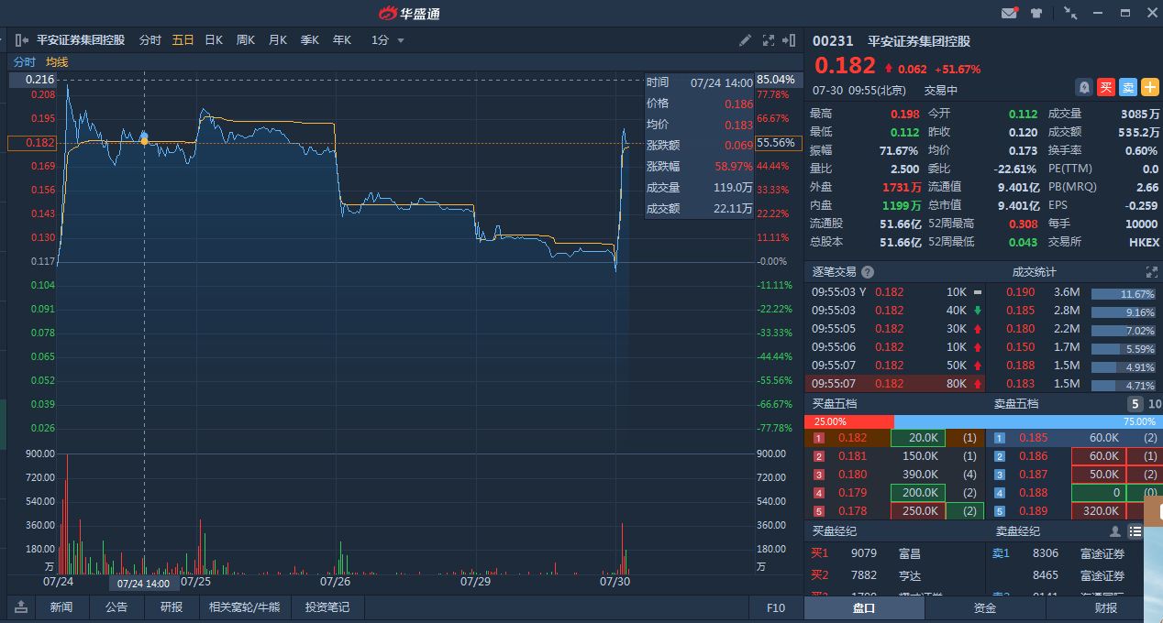Open the 公告 announcements tab
This screenshot has height=623, width=1163.
tap(116, 607)
